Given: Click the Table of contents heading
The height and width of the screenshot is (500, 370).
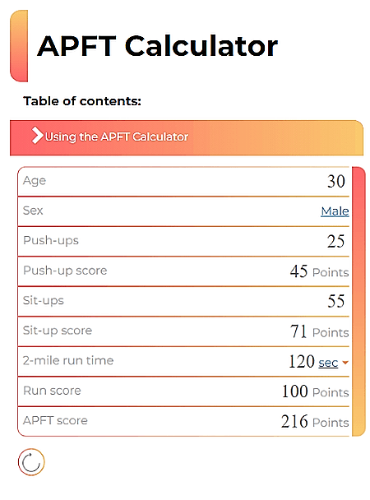Looking at the screenshot, I should (x=82, y=101).
